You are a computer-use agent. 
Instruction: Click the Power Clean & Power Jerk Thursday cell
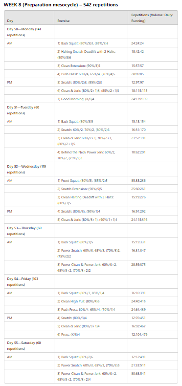tap(91, 267)
